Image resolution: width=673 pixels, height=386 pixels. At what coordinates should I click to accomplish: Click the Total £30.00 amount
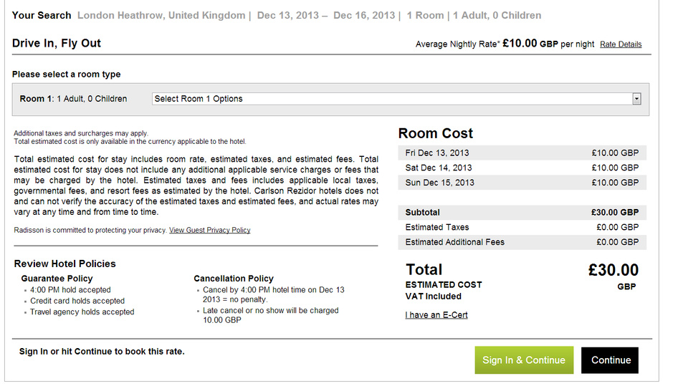click(x=614, y=270)
